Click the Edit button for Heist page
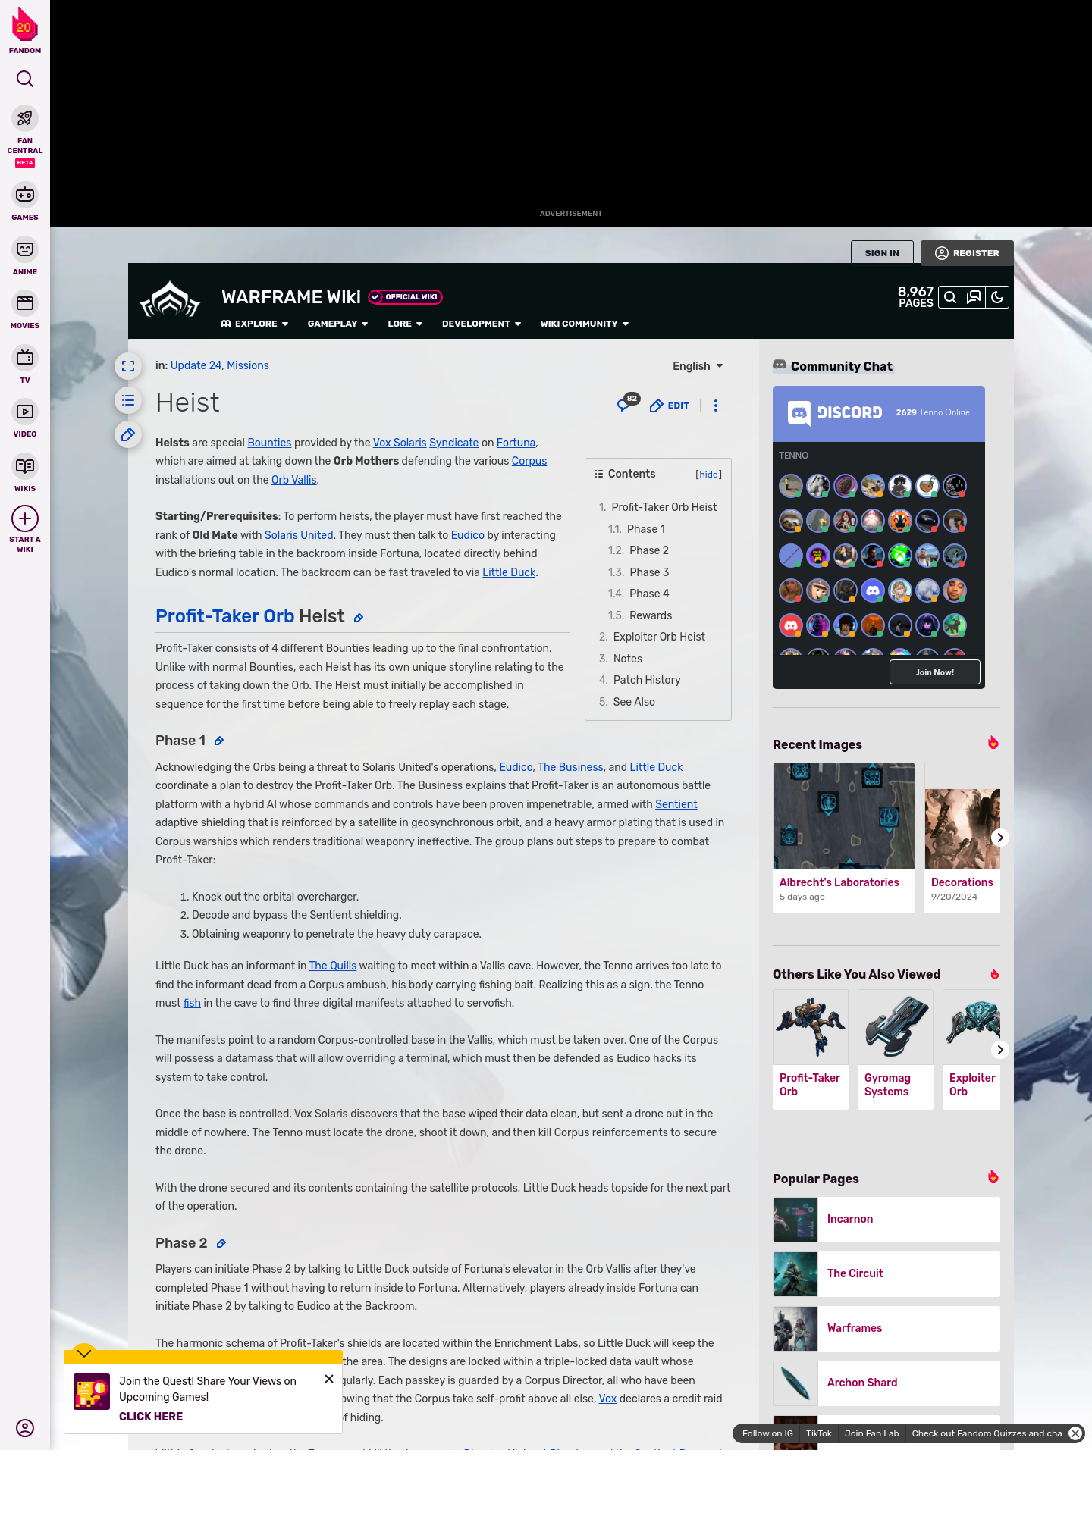 [670, 406]
